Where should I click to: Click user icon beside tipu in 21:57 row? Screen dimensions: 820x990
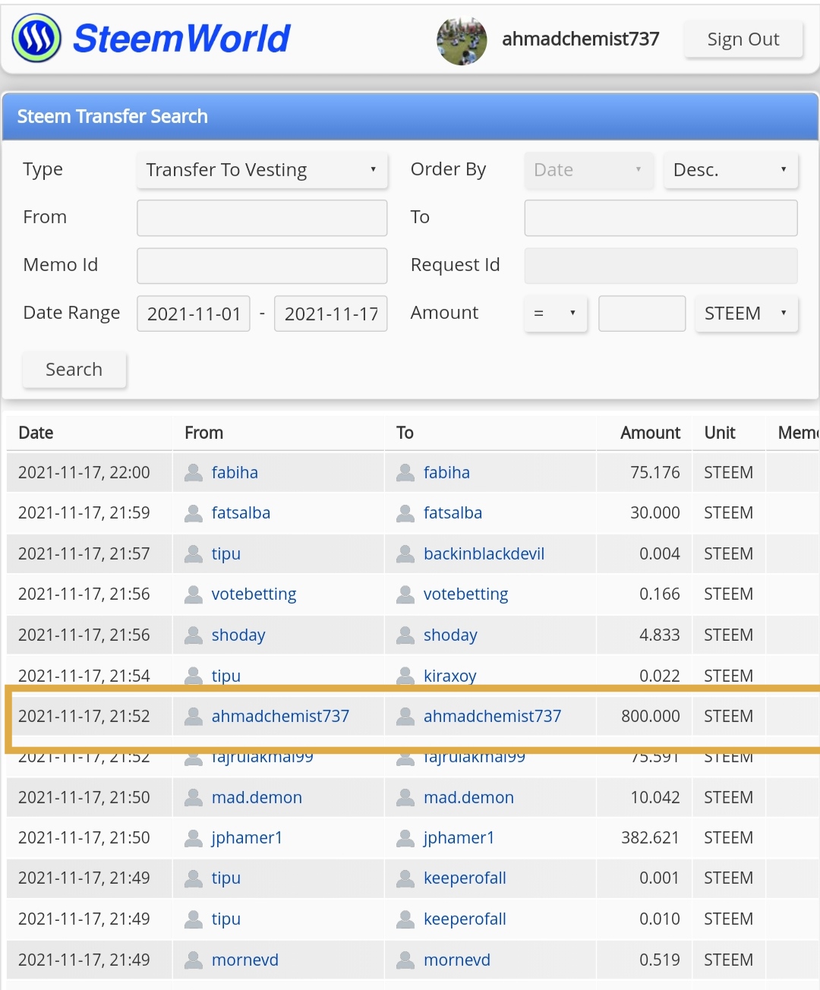[194, 553]
